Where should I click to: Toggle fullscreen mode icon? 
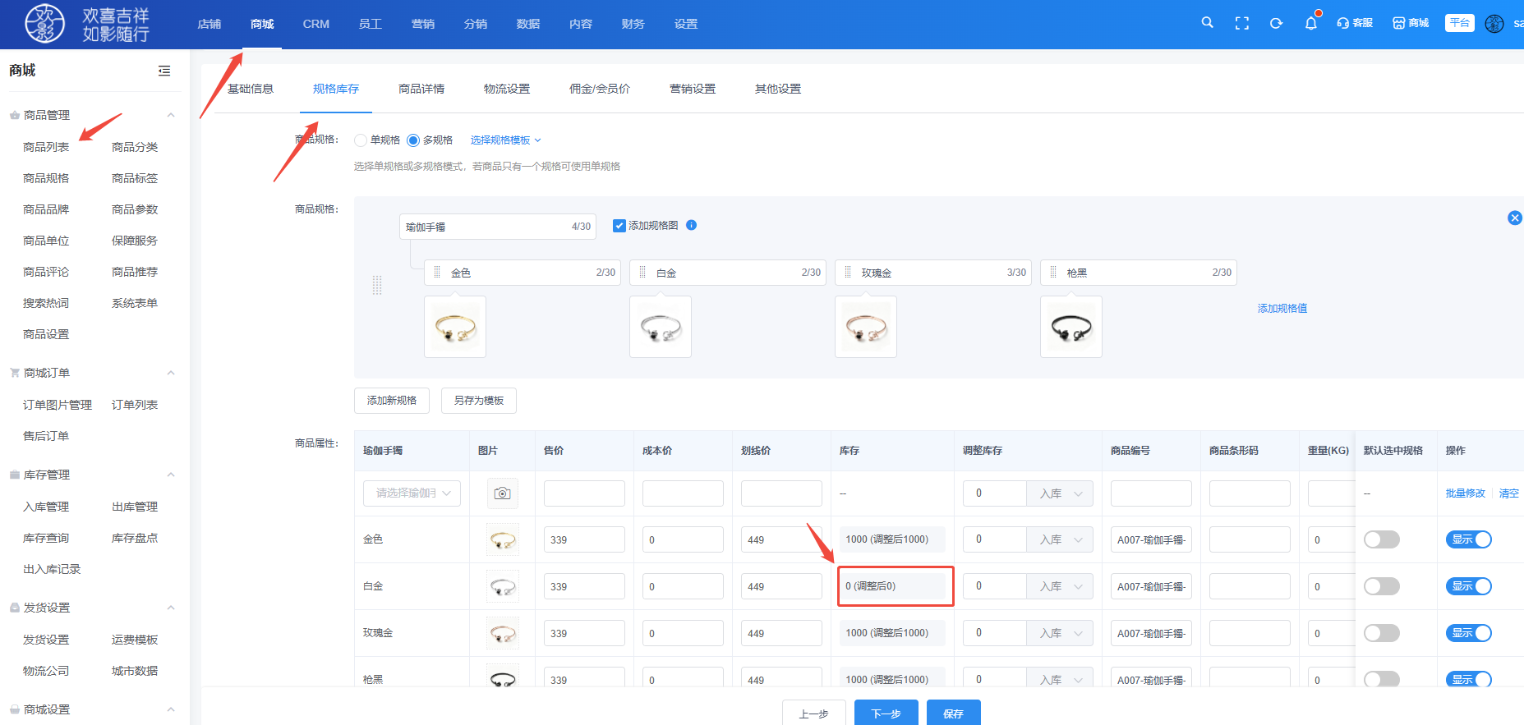(x=1242, y=23)
